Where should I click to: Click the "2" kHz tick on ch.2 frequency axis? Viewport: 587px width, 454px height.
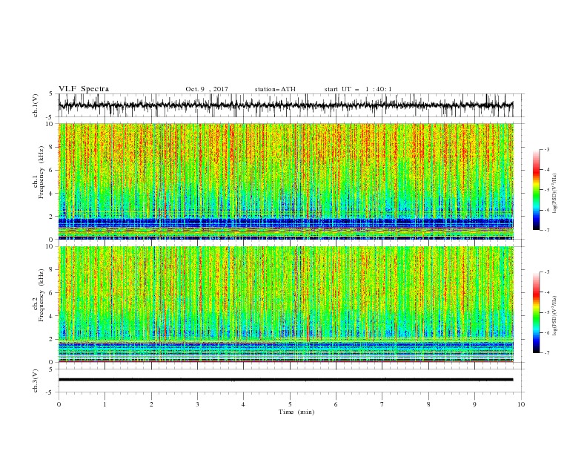pos(52,339)
